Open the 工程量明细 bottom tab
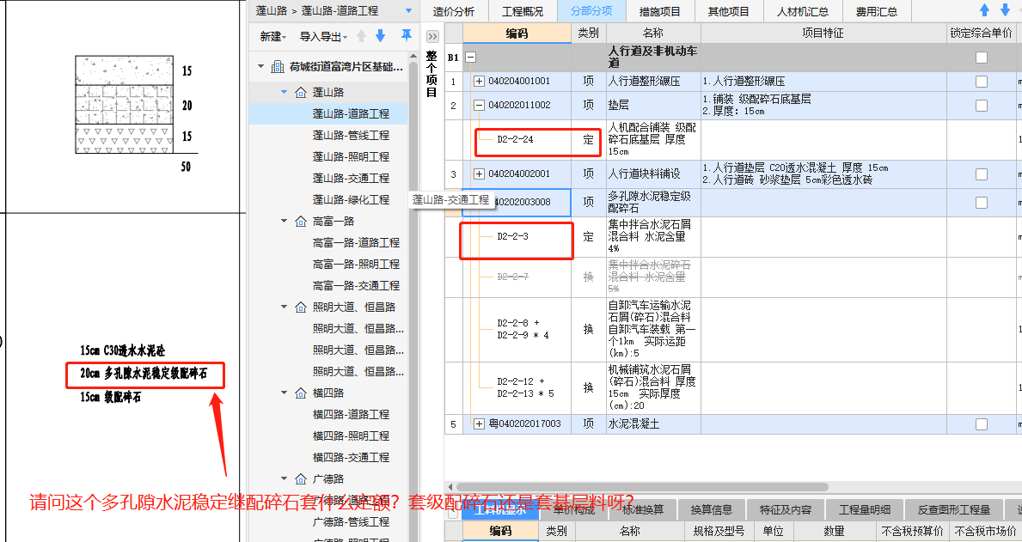 click(x=865, y=510)
